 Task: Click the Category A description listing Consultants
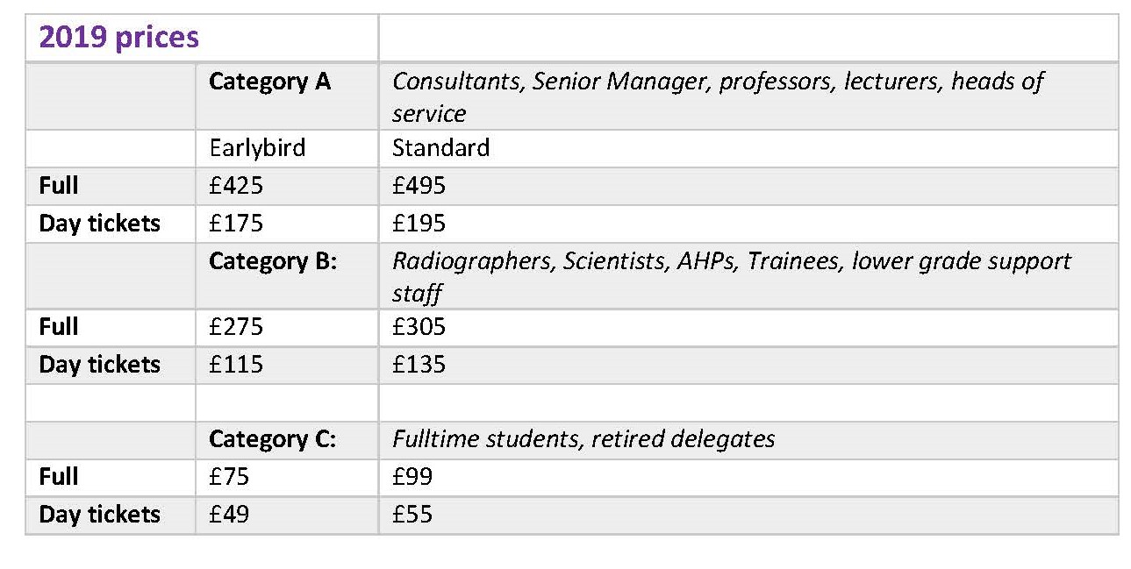(x=719, y=96)
